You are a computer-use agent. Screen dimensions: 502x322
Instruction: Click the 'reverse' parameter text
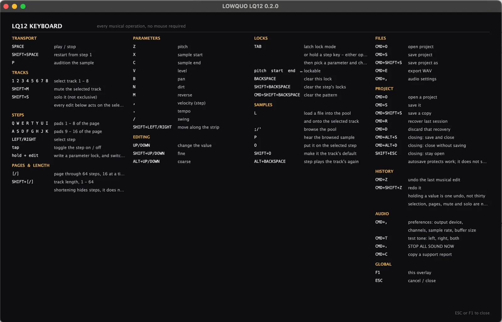pyautogui.click(x=185, y=95)
